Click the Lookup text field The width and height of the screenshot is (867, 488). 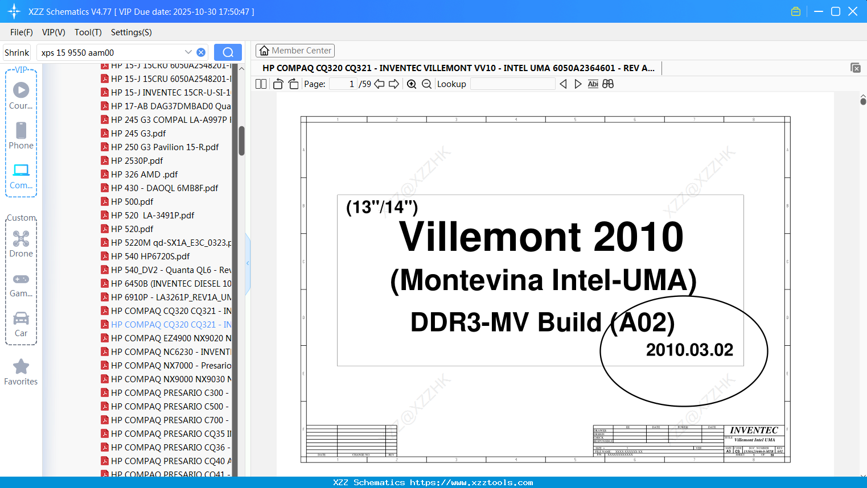pos(512,84)
